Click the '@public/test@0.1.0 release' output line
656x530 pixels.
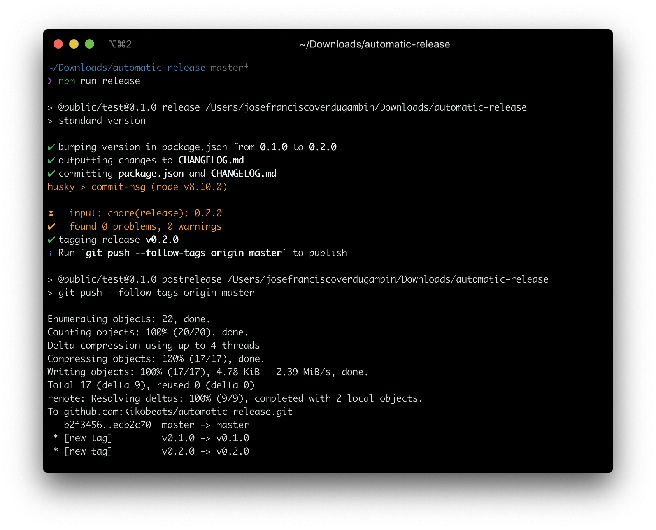click(x=287, y=107)
